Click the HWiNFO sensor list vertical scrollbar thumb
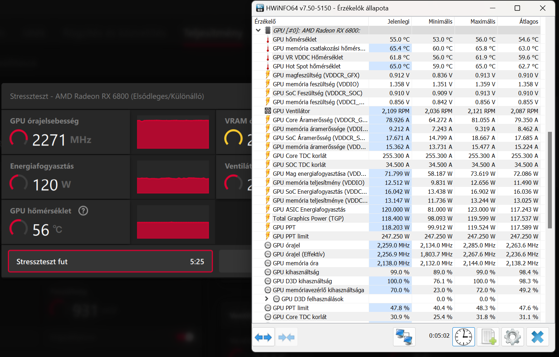 [550, 180]
